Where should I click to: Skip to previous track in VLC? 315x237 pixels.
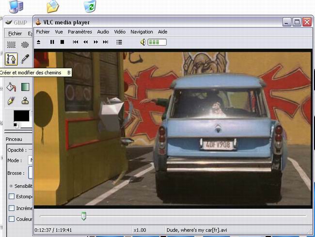(x=76, y=42)
